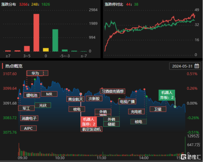Click the 3~5 category label
The height and width of the screenshot is (162, 203).
[27, 56]
